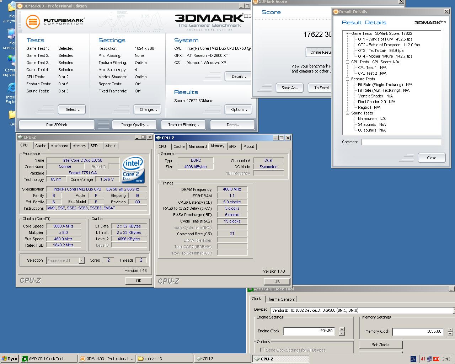
Task: Click Set Clocks button
Action: point(380,345)
